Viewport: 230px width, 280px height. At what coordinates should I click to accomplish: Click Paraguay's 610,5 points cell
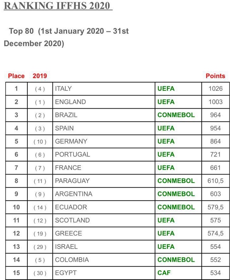pyautogui.click(x=216, y=181)
